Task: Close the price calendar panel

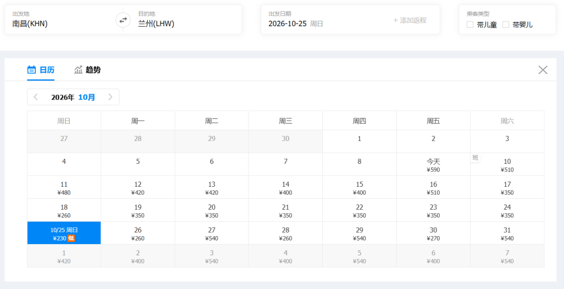Action: [543, 70]
